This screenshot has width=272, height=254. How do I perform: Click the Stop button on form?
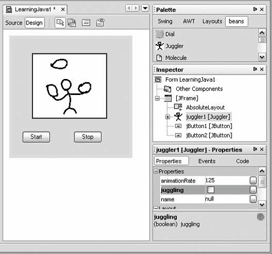pyautogui.click(x=88, y=137)
